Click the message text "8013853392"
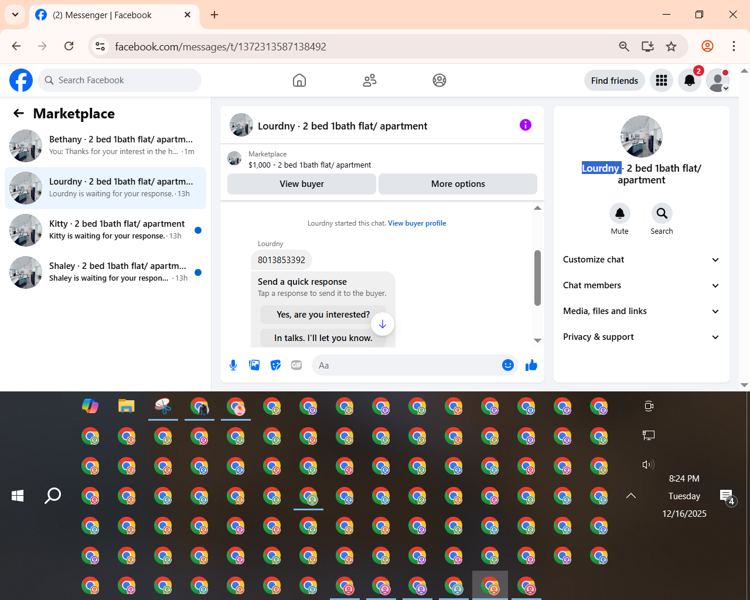 click(x=281, y=260)
